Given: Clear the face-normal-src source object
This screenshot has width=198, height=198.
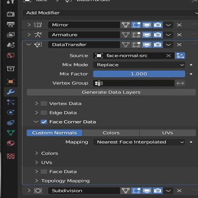Looking at the screenshot, I should (x=169, y=56).
